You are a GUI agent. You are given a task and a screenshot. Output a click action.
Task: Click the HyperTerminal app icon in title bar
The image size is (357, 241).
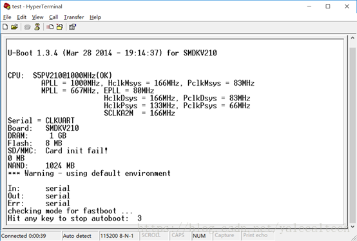[x=6, y=6]
